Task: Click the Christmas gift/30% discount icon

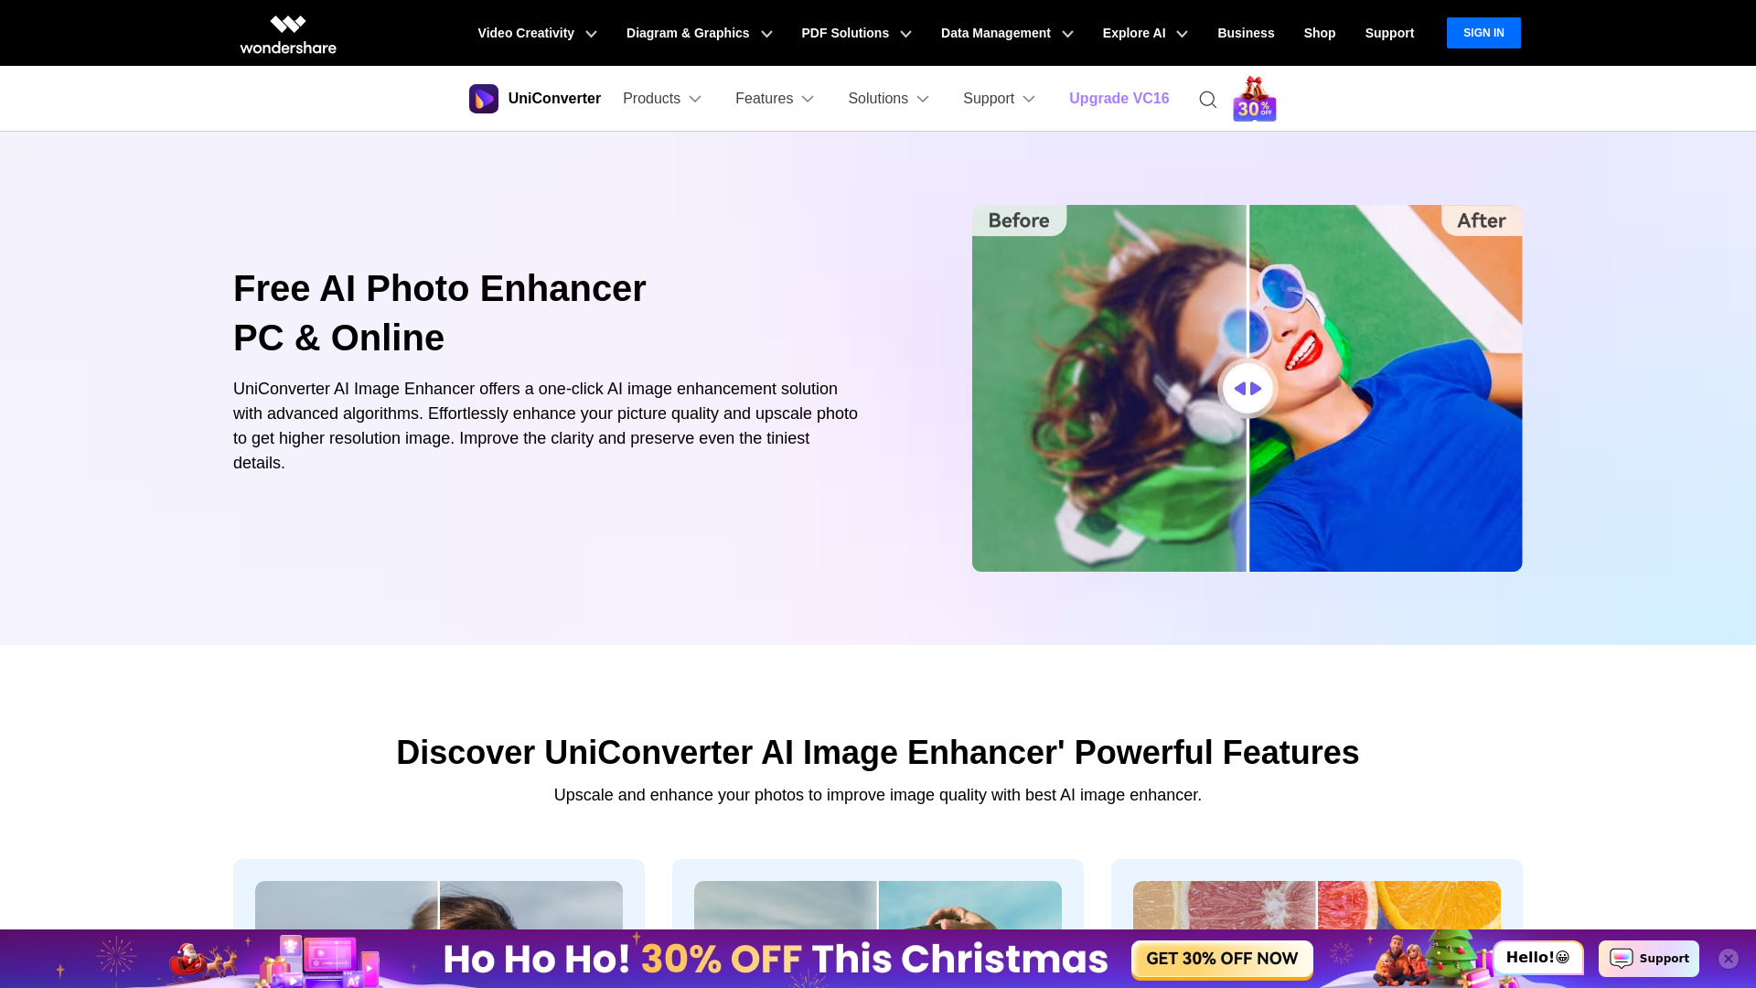Action: pos(1254,99)
